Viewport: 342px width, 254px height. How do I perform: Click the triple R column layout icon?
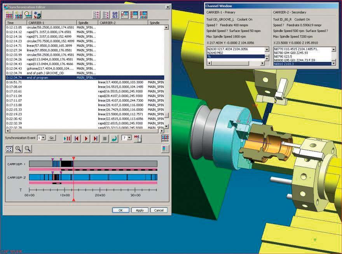(x=134, y=15)
